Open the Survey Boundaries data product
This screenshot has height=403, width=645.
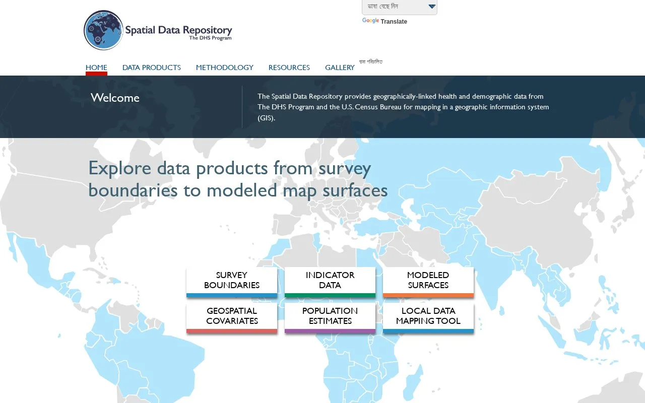coord(232,282)
